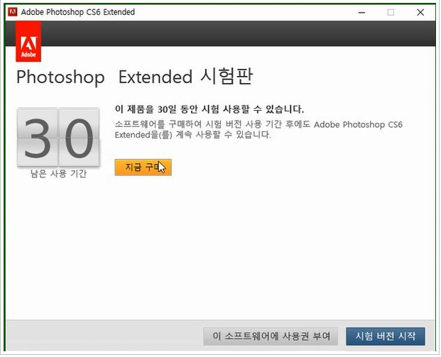The image size is (441, 357).
Task: Close the Photoshop CS6 Extended dialog
Action: (x=420, y=12)
